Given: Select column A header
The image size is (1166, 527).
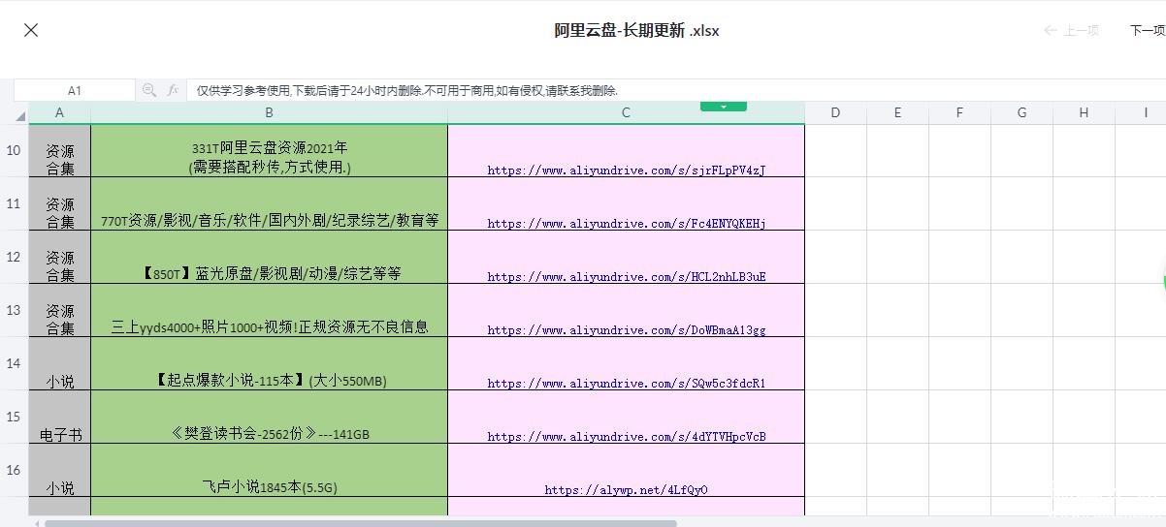Looking at the screenshot, I should point(59,112).
